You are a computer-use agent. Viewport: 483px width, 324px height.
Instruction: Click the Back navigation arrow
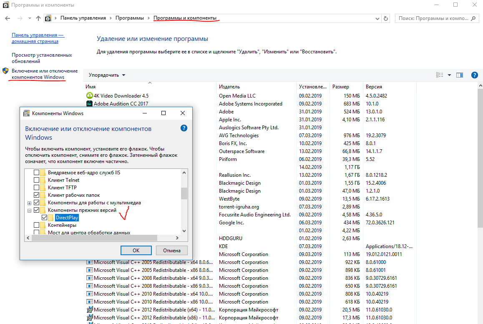click(8, 18)
